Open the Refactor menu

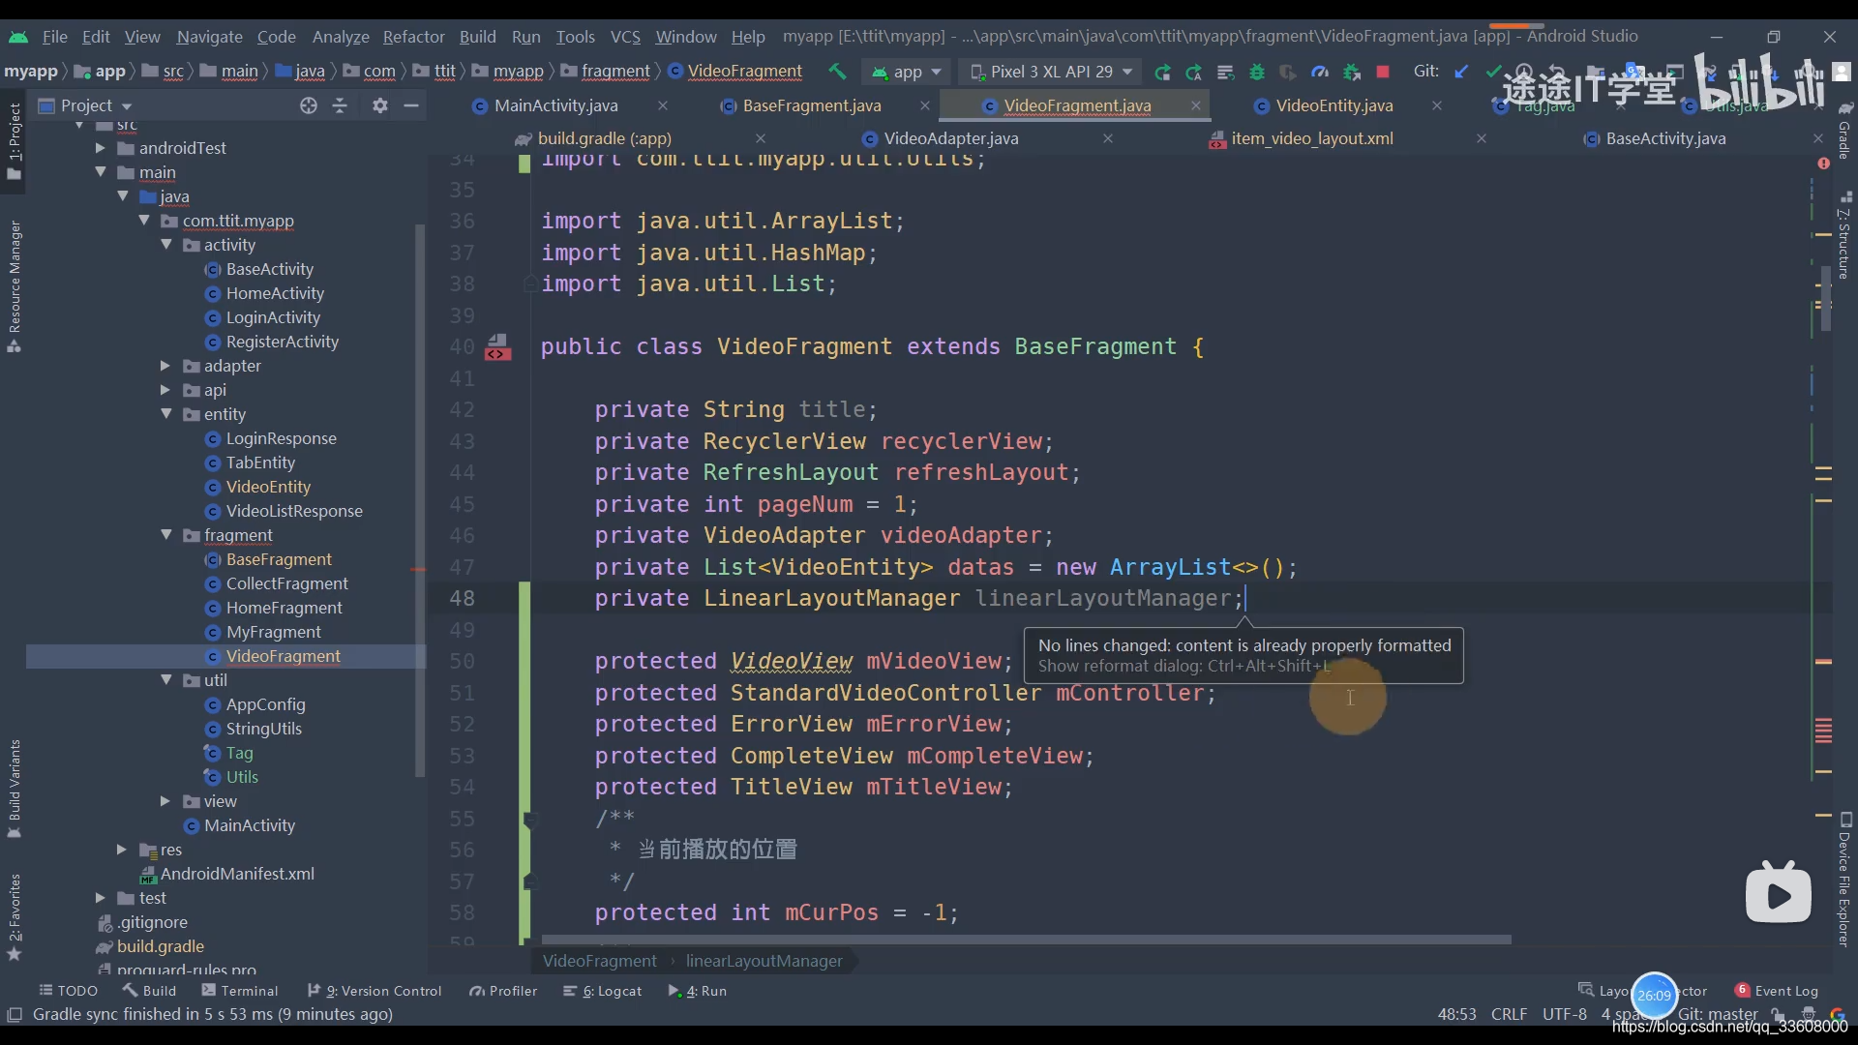click(x=413, y=37)
